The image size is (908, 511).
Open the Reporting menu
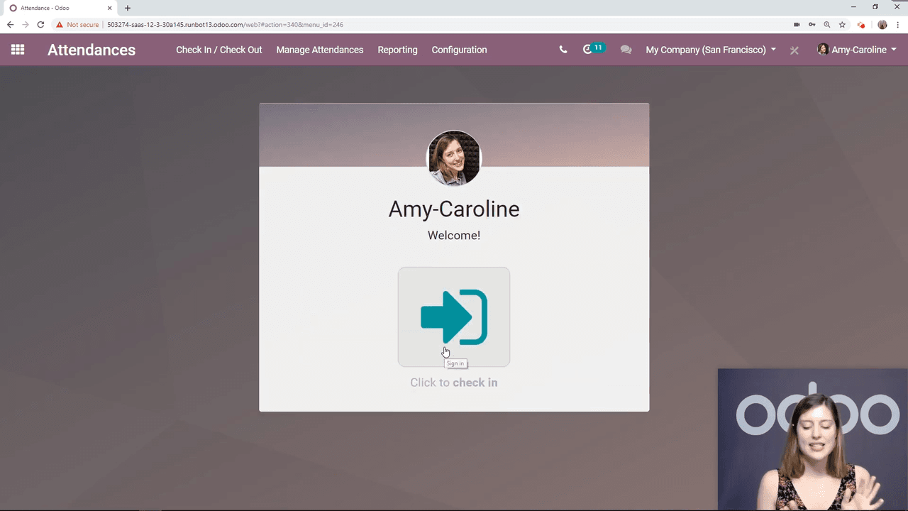tap(397, 50)
